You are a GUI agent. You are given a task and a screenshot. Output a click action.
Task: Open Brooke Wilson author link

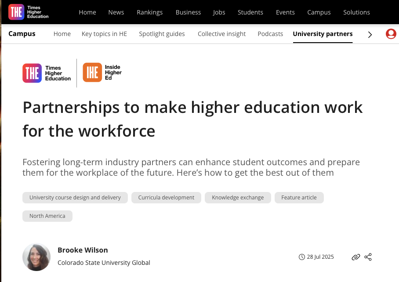(83, 250)
